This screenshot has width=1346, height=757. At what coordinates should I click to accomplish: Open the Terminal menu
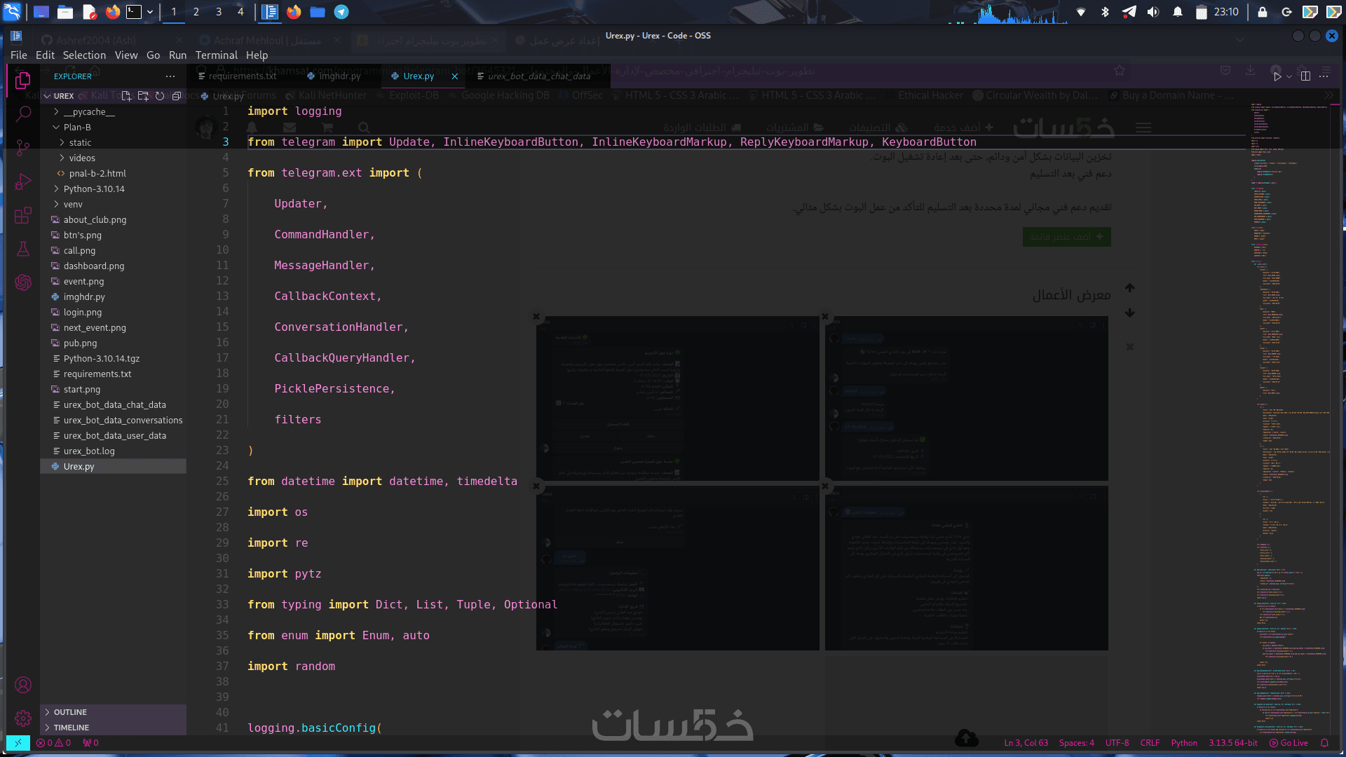point(216,55)
